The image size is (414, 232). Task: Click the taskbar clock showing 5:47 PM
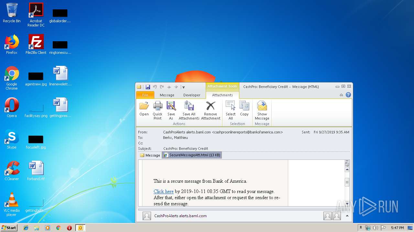point(397,228)
